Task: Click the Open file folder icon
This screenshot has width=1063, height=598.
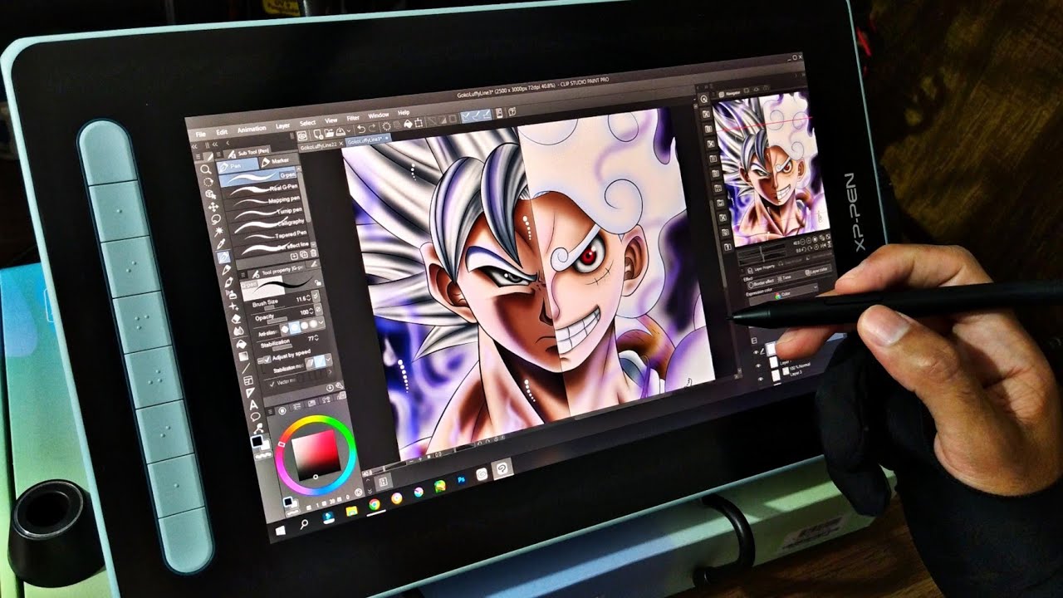Action: tap(329, 133)
